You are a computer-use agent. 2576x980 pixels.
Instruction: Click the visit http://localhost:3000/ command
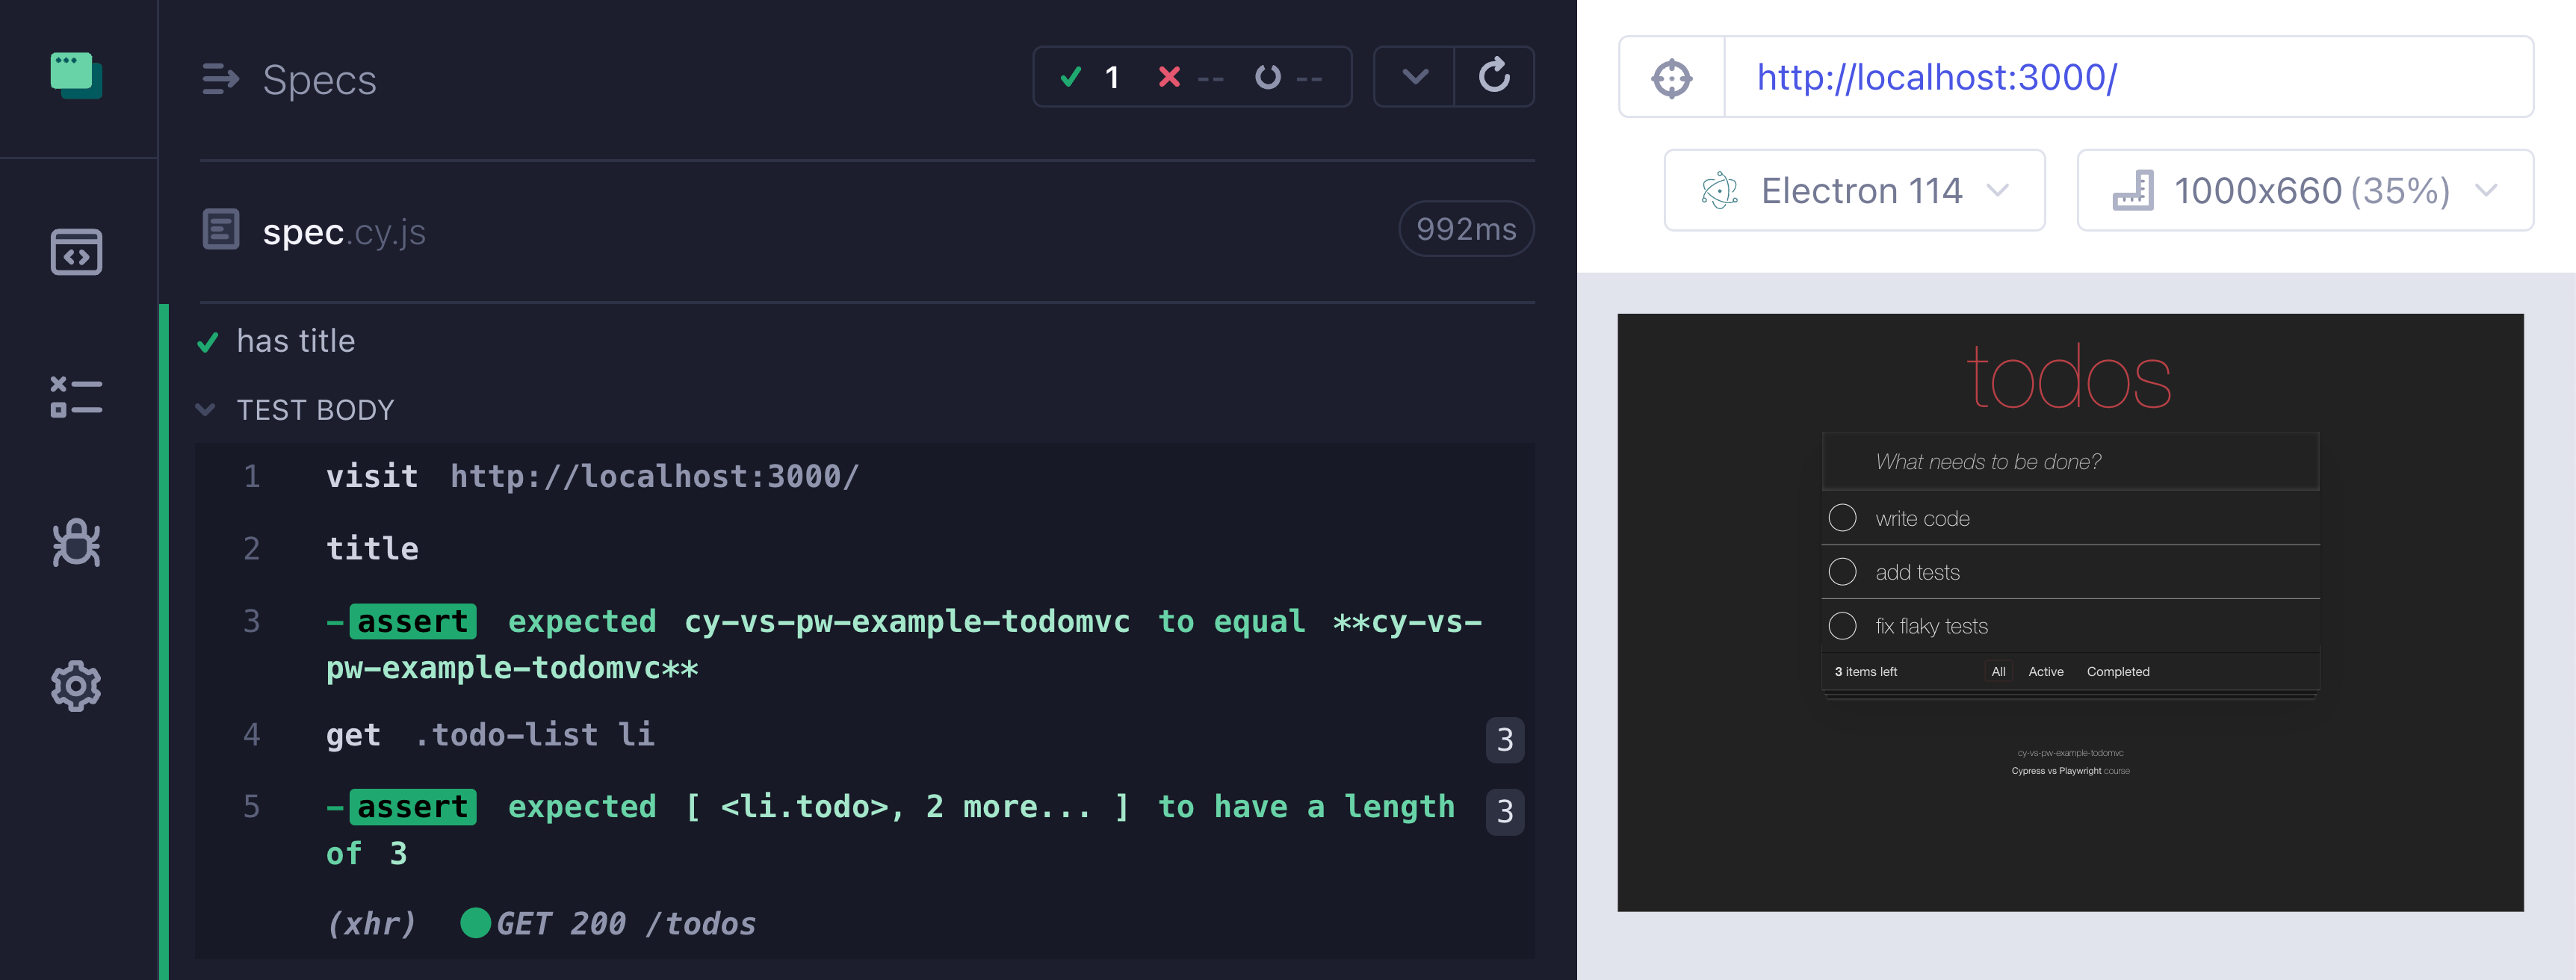[592, 476]
